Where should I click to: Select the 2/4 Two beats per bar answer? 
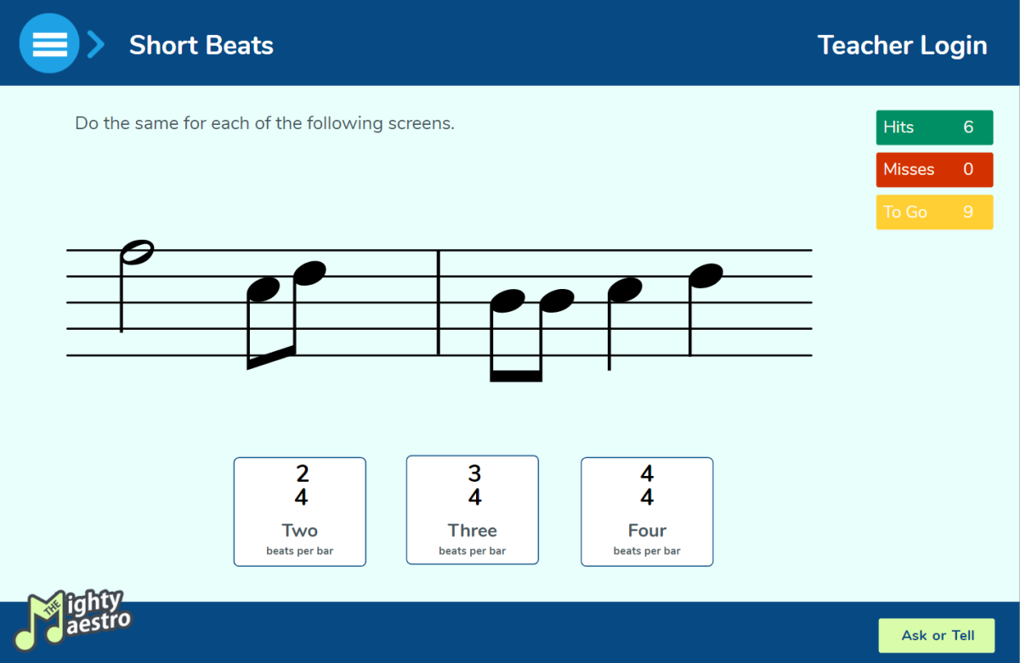[300, 512]
